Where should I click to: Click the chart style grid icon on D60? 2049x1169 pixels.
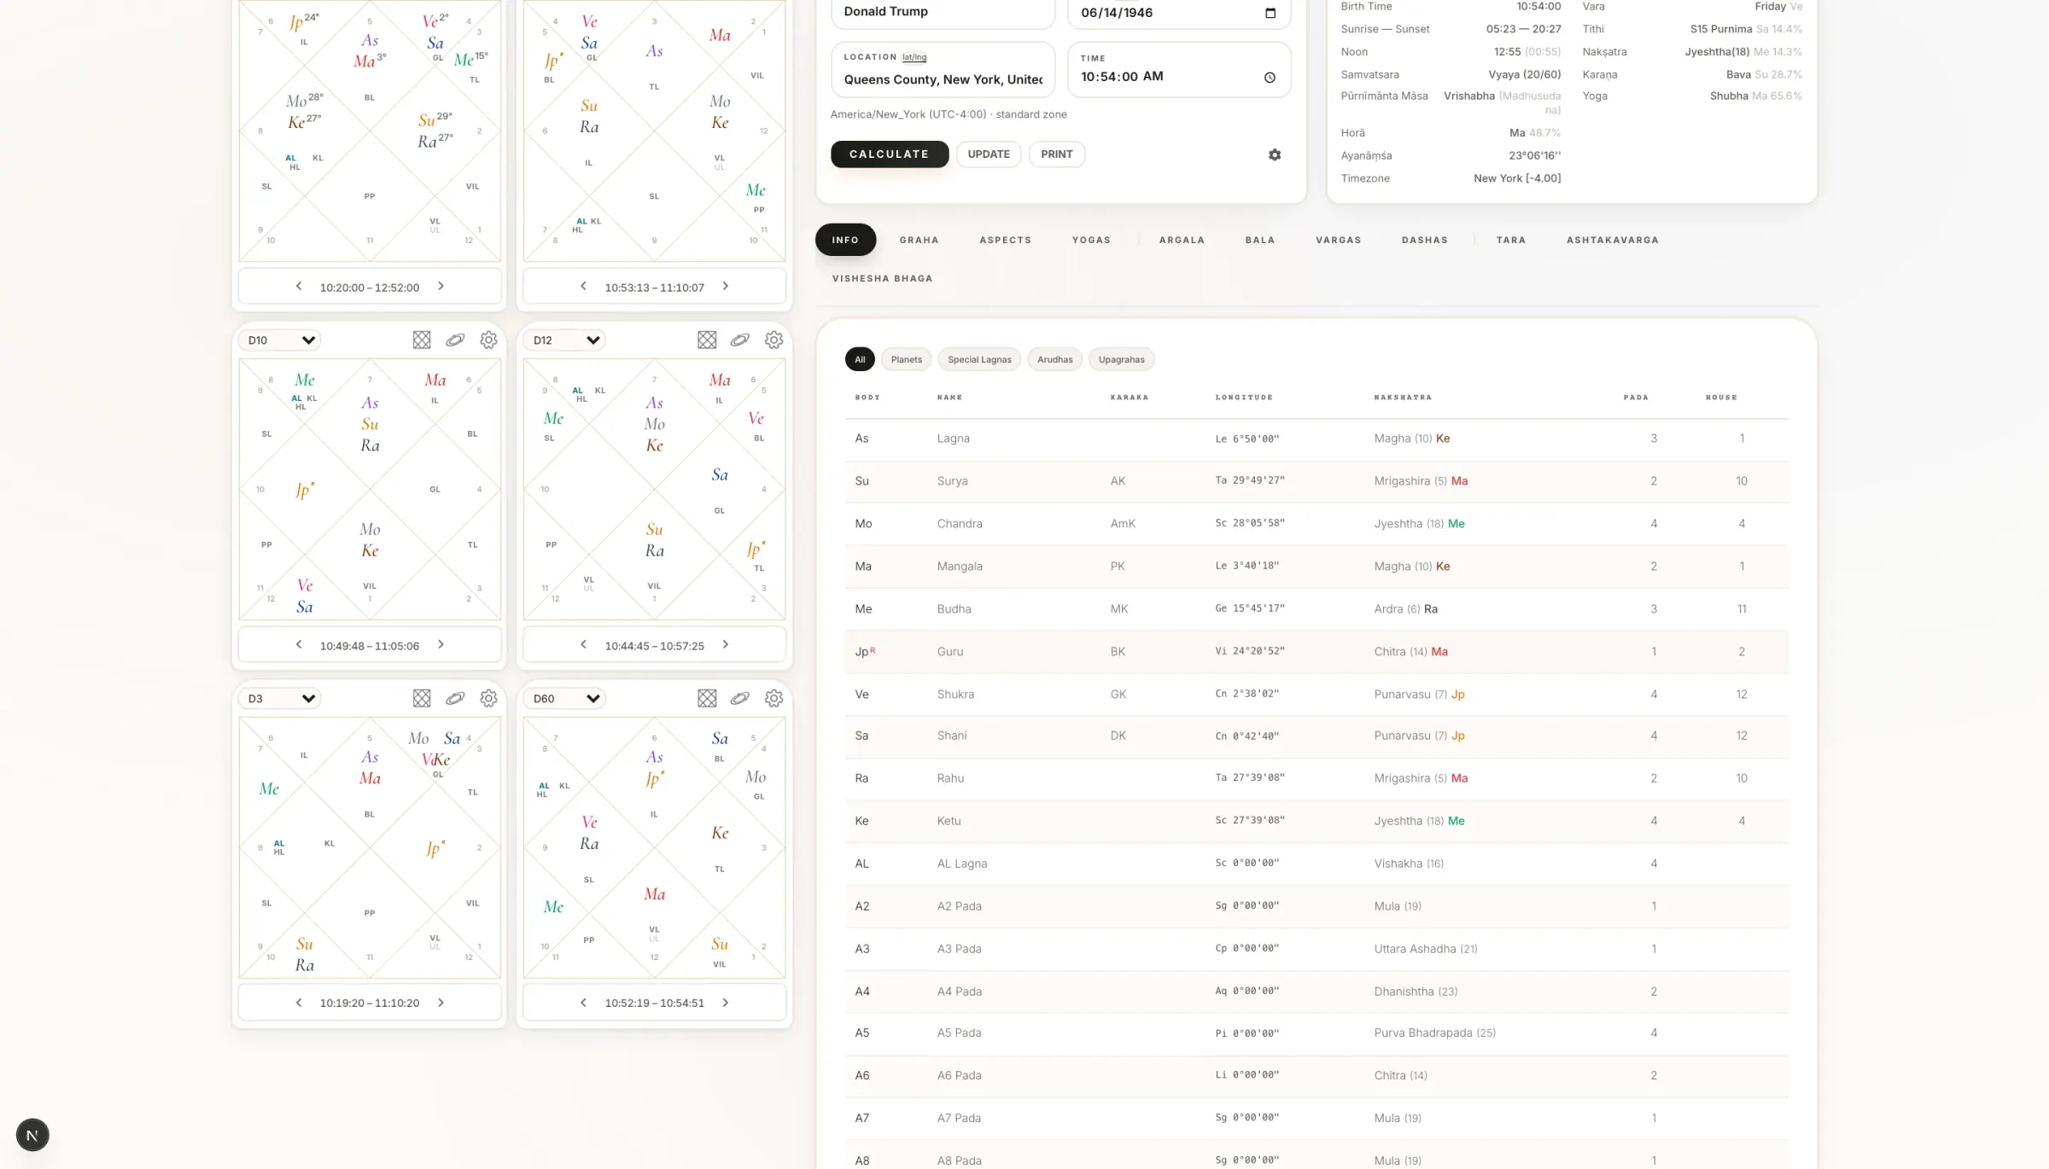[707, 698]
